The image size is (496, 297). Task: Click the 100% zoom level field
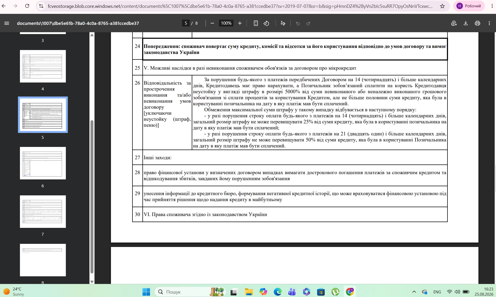(x=226, y=23)
